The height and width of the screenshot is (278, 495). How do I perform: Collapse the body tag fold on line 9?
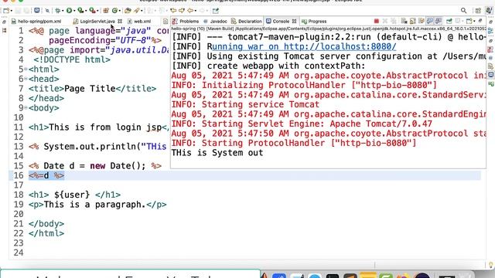tap(26, 108)
